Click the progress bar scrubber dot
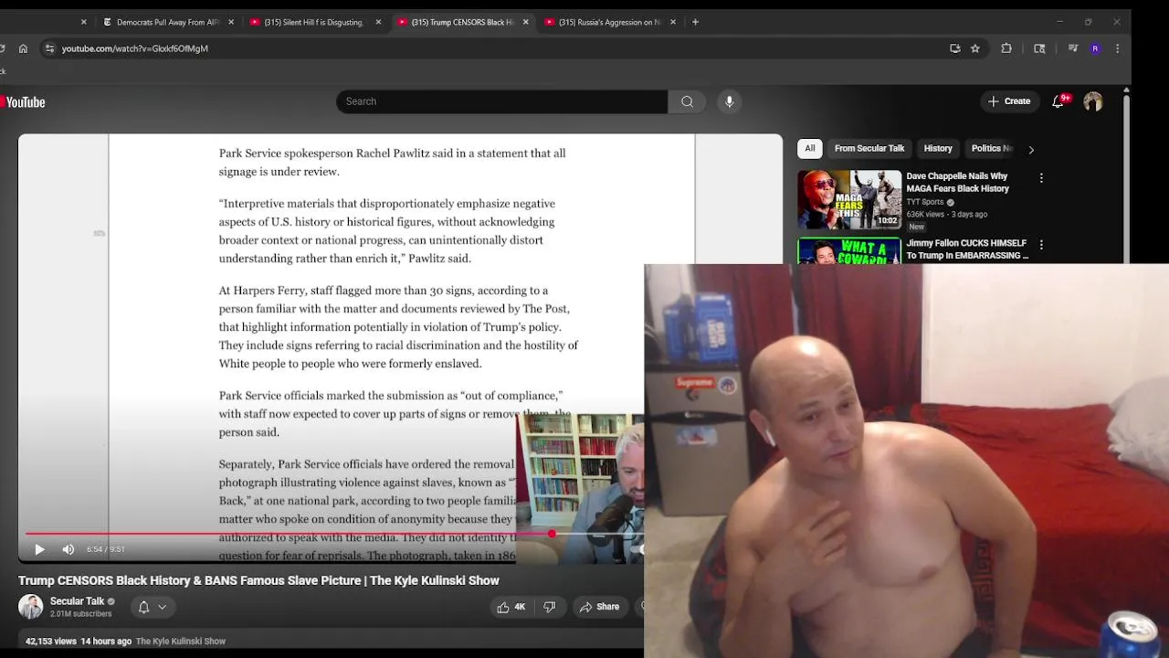Viewport: 1169px width, 658px height. tap(552, 534)
